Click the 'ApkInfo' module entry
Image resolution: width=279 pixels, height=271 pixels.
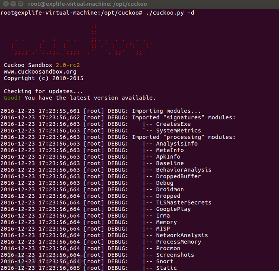pyautogui.click(x=168, y=157)
